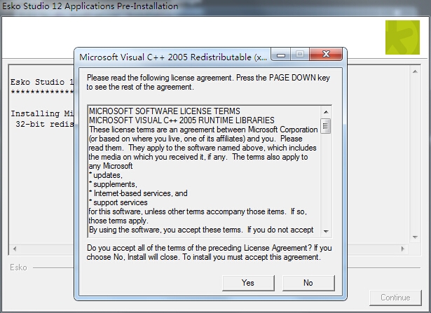Click the license scrollbar thumb
Image resolution: width=431 pixels, height=313 pixels.
pos(326,127)
